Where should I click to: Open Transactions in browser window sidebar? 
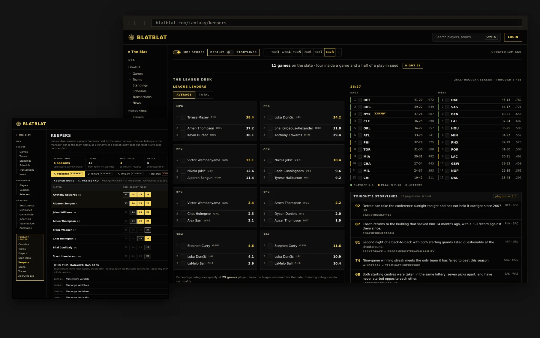coord(142,97)
